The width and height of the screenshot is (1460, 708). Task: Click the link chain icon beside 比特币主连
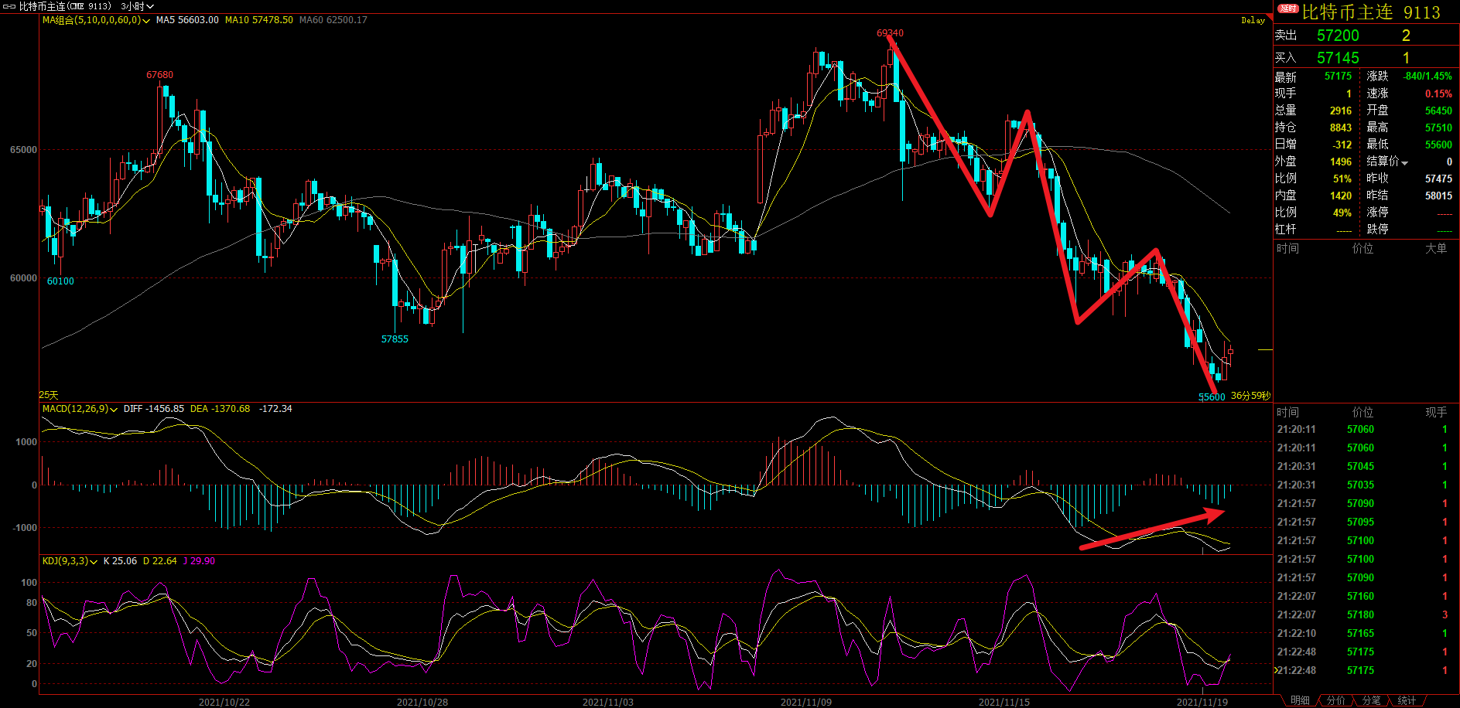(9, 6)
